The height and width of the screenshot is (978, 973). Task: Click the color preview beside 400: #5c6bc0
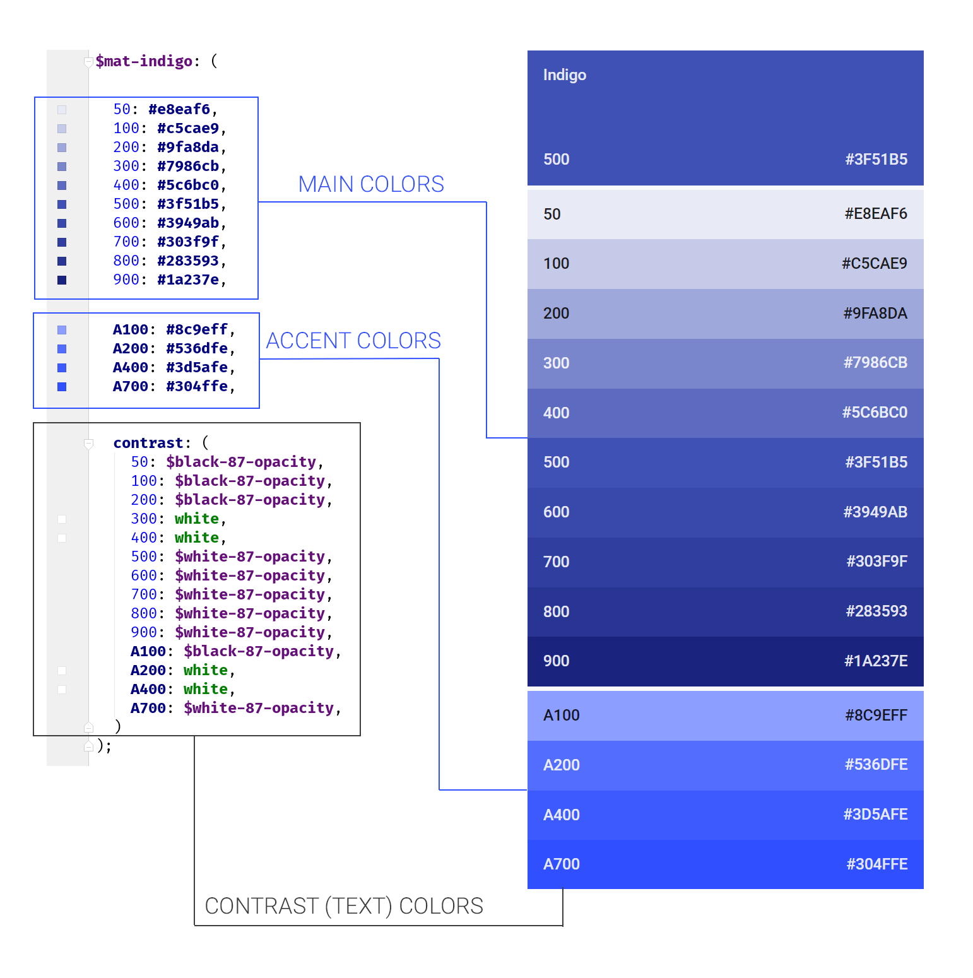[61, 185]
